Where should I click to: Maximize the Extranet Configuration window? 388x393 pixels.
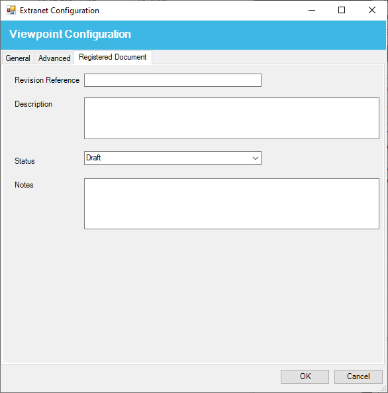342,11
